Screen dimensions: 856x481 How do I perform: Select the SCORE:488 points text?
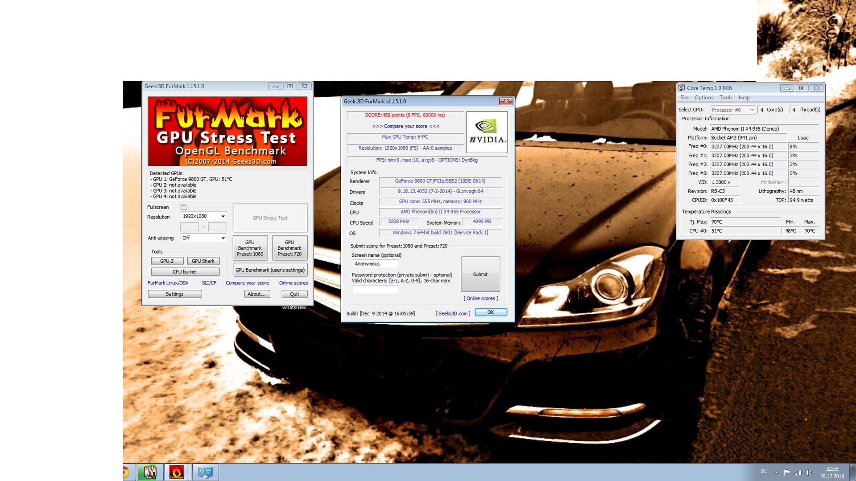405,115
